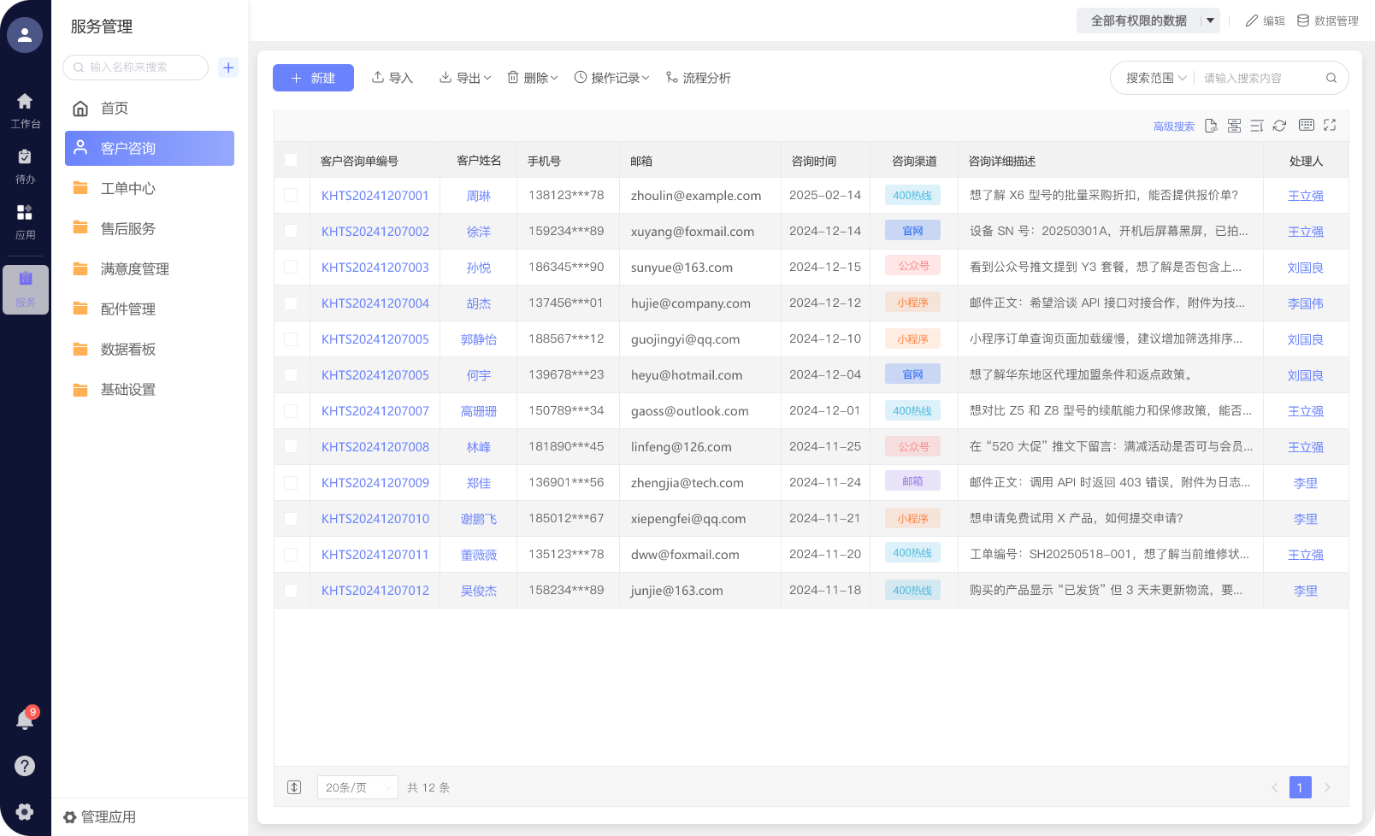The height and width of the screenshot is (836, 1375).
Task: Check the row KHTS20241207009 checkbox
Action: pyautogui.click(x=291, y=482)
